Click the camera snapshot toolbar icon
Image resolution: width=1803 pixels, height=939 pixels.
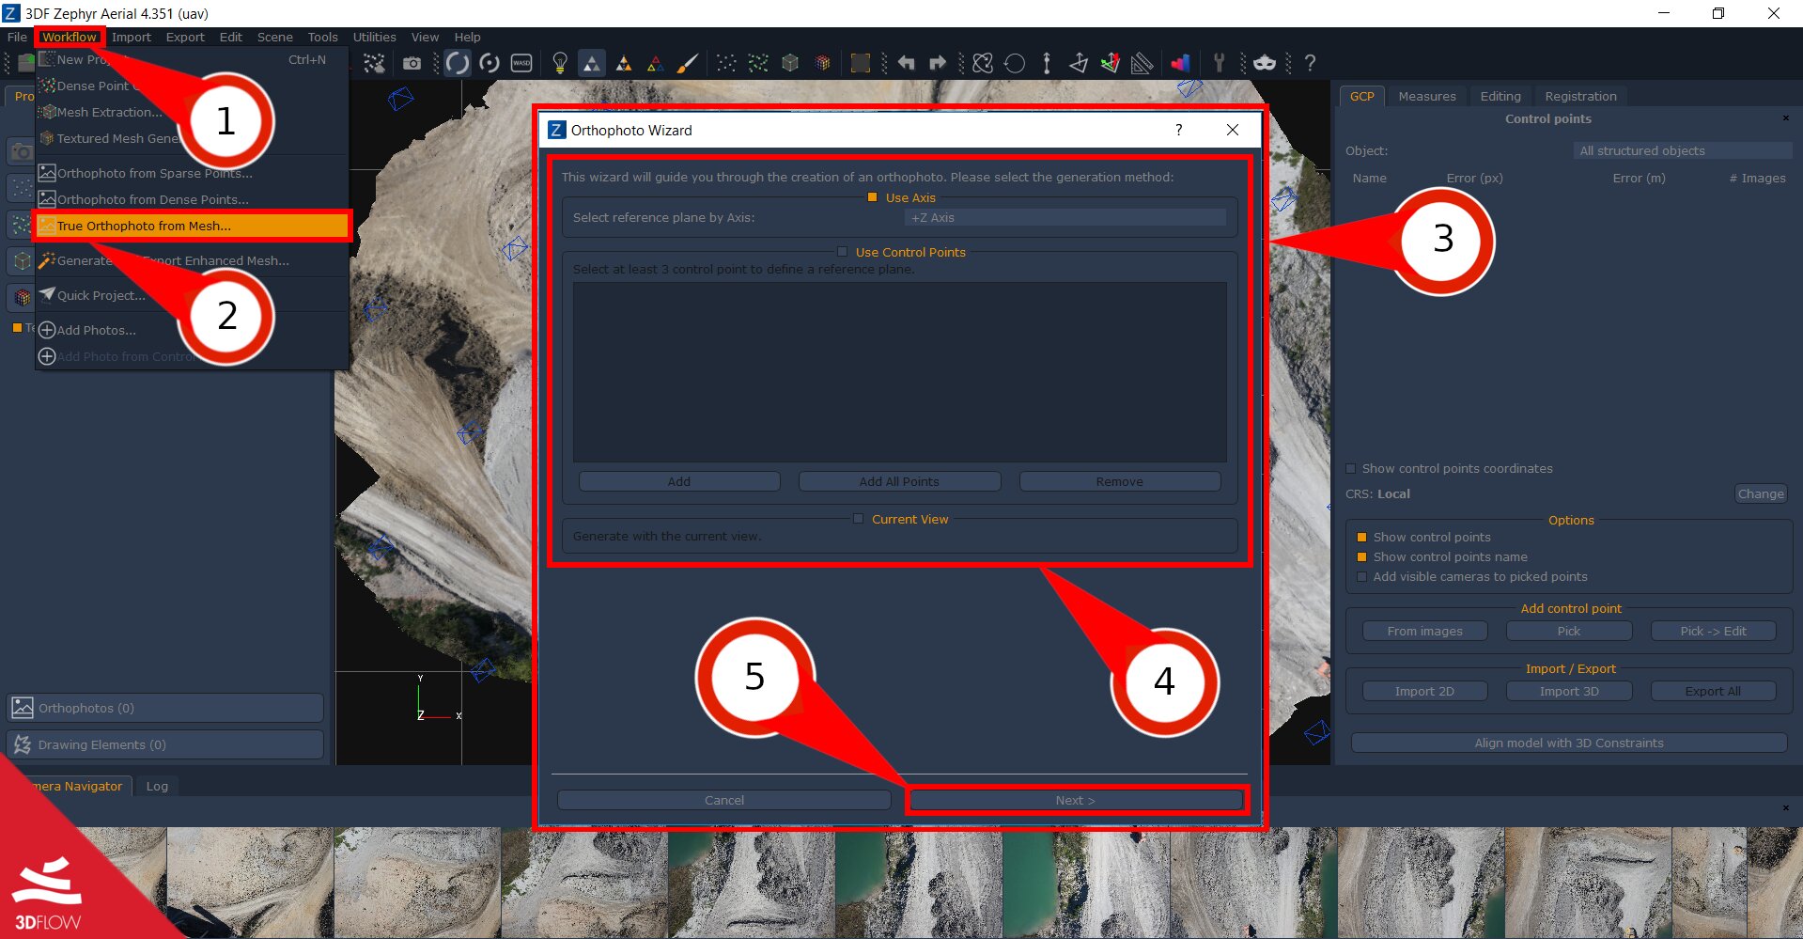(412, 63)
